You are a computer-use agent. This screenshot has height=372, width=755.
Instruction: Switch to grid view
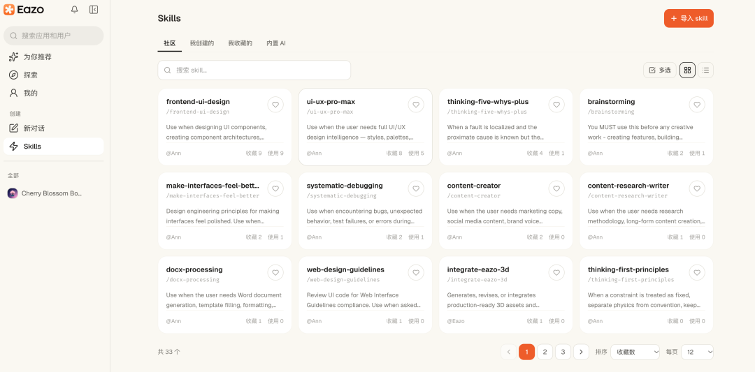point(687,70)
